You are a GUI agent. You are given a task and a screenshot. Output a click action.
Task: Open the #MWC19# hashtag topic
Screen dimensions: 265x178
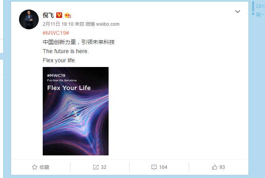point(56,33)
